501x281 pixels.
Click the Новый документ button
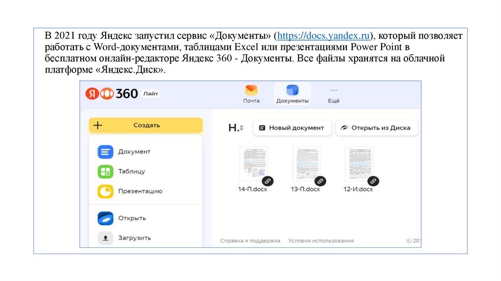[x=293, y=128]
